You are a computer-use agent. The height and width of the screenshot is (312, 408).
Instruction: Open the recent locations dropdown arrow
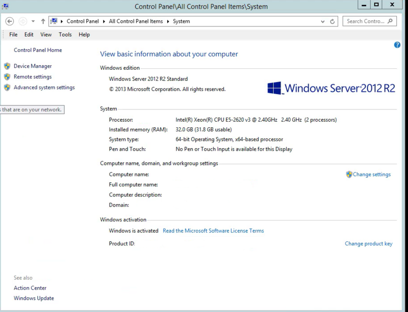(x=33, y=21)
